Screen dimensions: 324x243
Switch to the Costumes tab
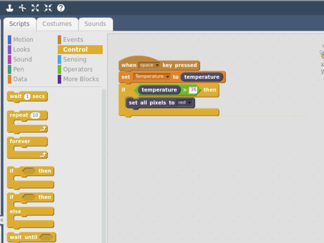(x=57, y=24)
